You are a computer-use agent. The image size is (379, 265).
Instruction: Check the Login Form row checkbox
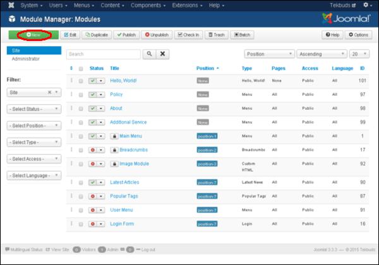[81, 225]
